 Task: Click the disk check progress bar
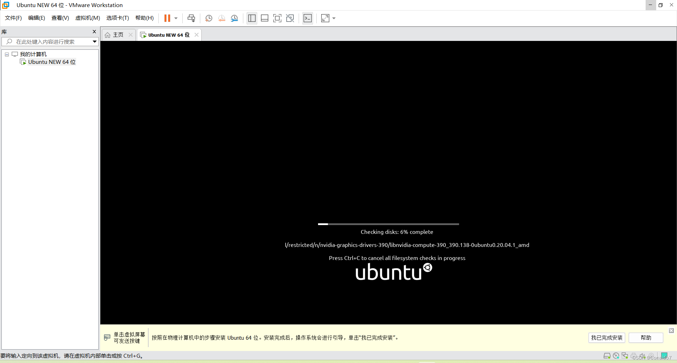click(389, 224)
